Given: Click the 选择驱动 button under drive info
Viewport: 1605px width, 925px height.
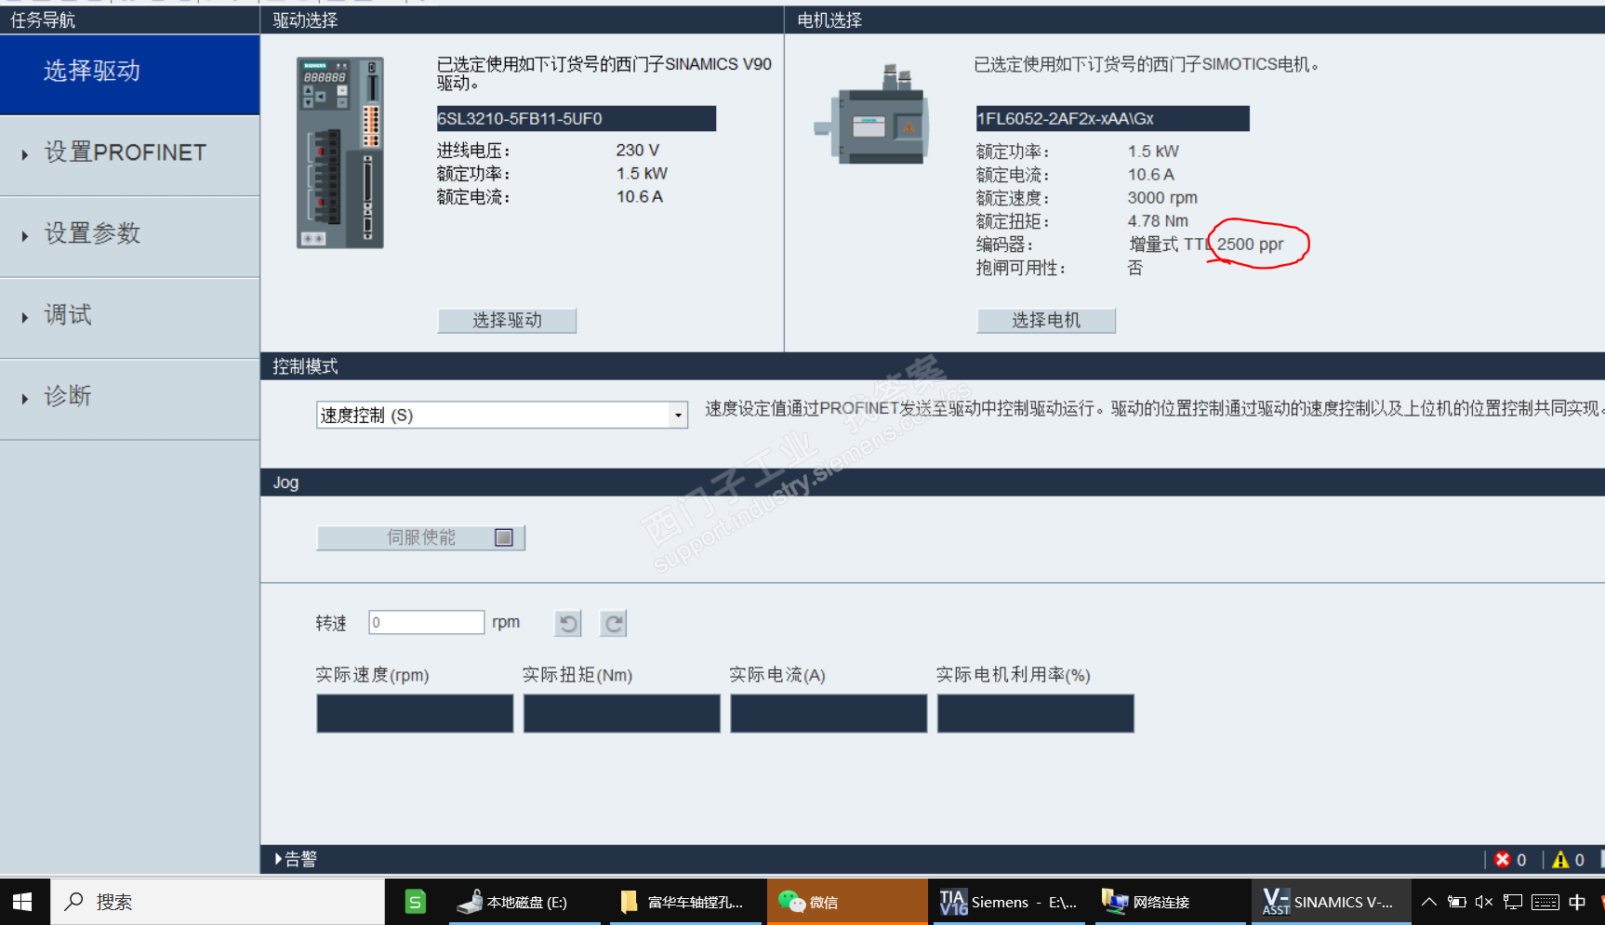Looking at the screenshot, I should [507, 321].
